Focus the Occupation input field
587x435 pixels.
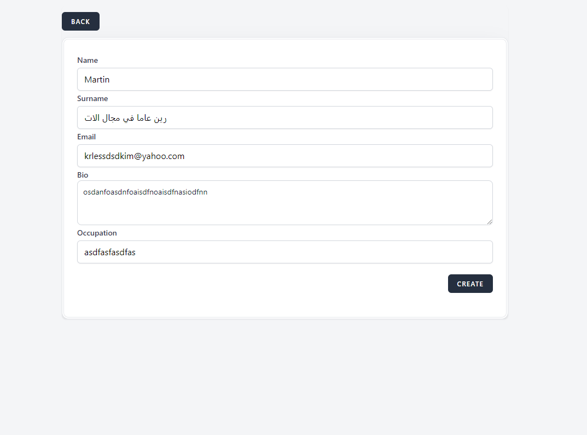pos(328,252)
